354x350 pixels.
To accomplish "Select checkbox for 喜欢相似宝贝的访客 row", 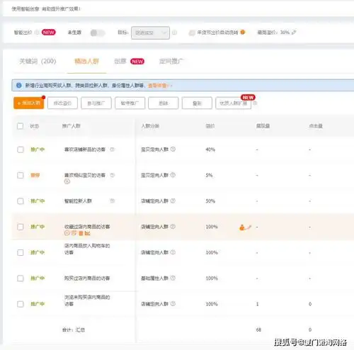I will (x=21, y=175).
